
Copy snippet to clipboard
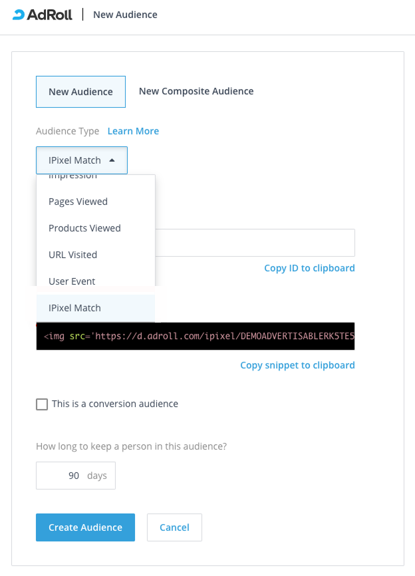click(297, 365)
